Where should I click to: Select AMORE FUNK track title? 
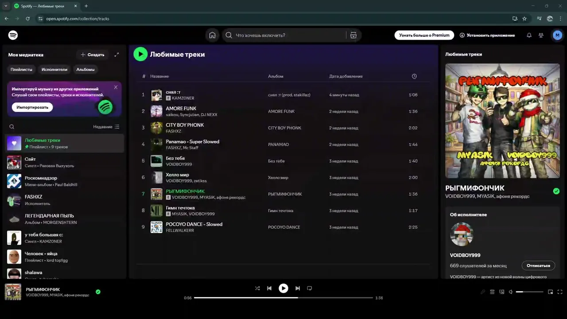[181, 109]
